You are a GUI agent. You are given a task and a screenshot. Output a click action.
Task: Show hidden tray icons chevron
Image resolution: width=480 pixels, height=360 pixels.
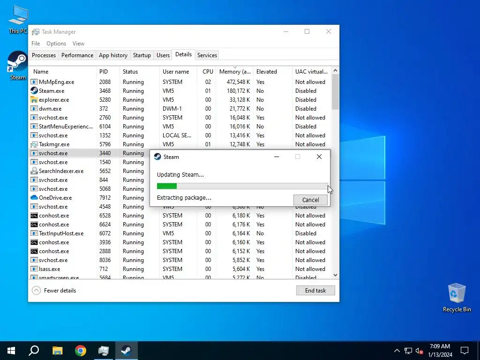tap(397, 351)
